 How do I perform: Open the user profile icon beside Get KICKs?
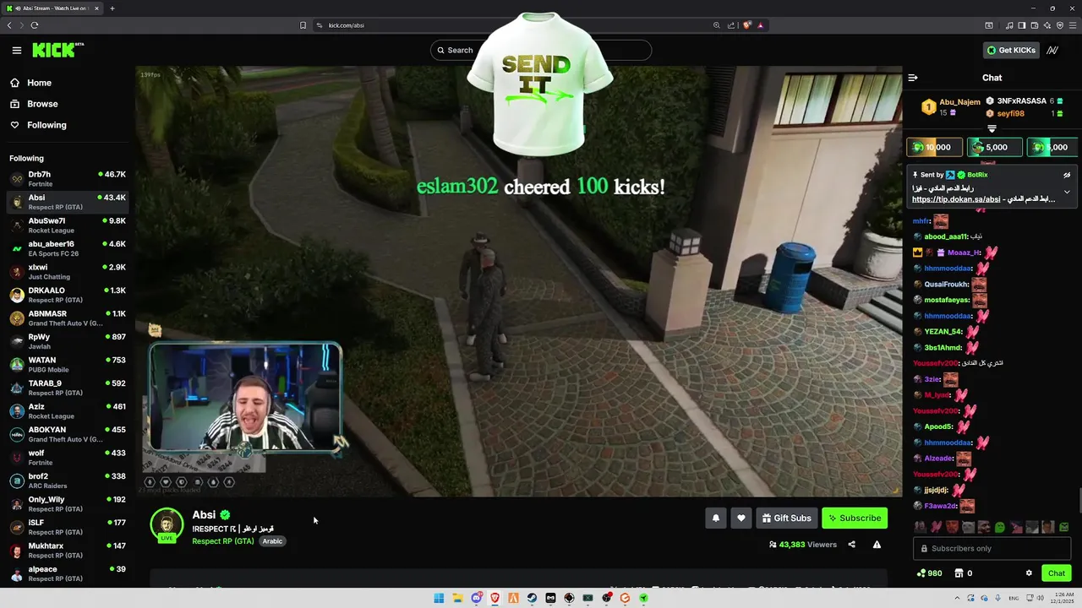pyautogui.click(x=1052, y=51)
